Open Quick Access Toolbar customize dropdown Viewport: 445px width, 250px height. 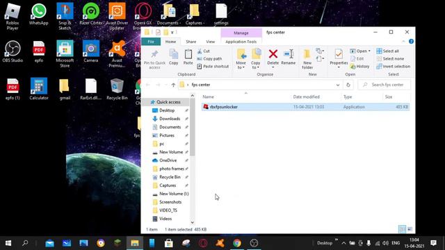pyautogui.click(x=172, y=33)
